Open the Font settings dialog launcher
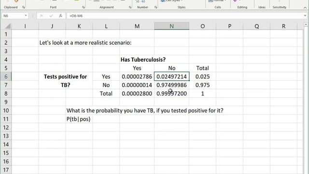Image resolution: width=309 pixels, height=174 pixels. tap(83, 7)
